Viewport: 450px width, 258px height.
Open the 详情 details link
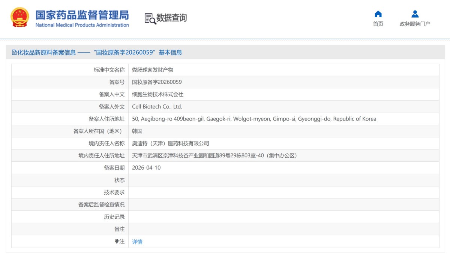click(x=137, y=242)
